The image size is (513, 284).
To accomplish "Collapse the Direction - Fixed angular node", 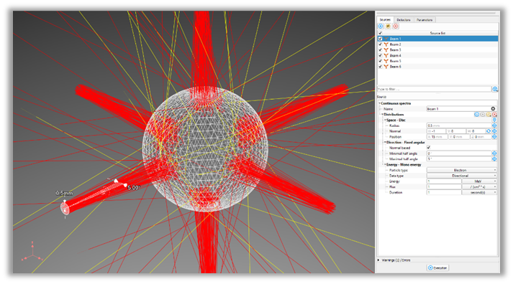I will point(385,143).
